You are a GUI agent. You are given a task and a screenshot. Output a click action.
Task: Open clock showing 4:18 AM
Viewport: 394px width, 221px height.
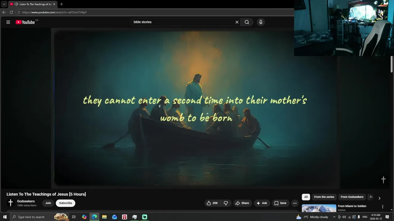[376, 217]
